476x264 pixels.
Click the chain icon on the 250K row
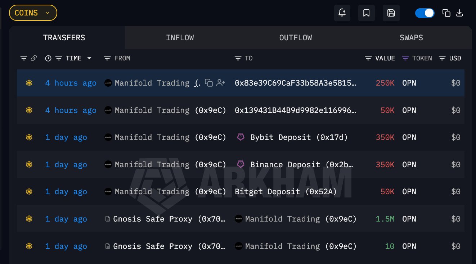coord(29,83)
